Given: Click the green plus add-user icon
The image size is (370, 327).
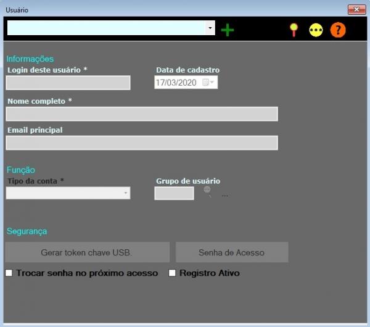Looking at the screenshot, I should [x=228, y=30].
